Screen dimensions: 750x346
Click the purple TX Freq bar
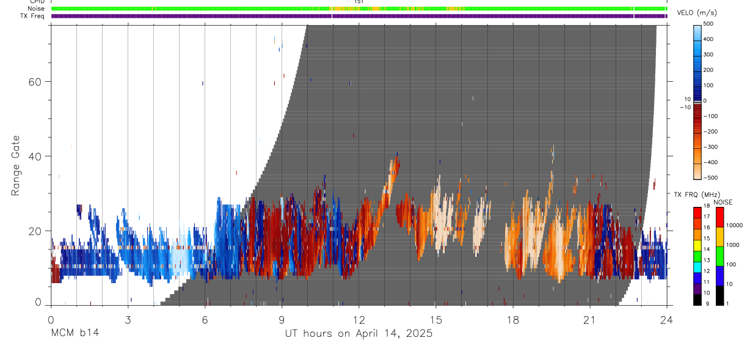[359, 16]
